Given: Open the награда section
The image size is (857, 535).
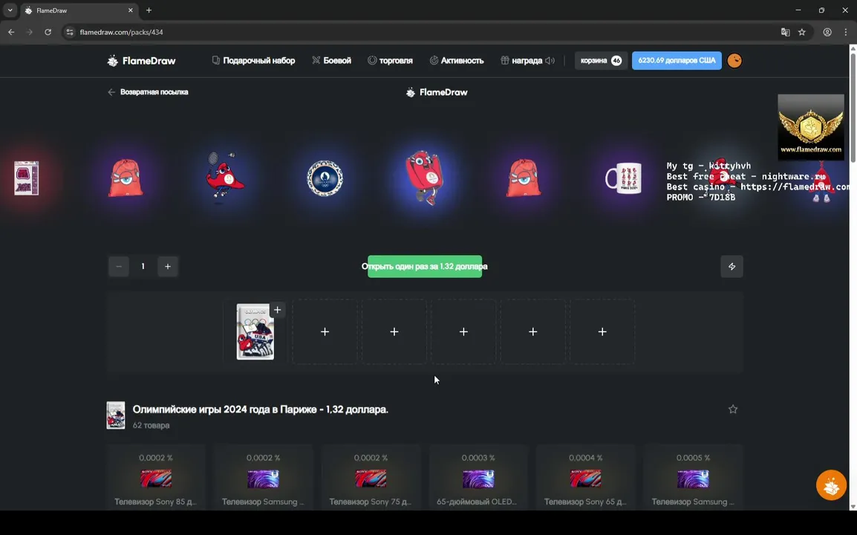Looking at the screenshot, I should [x=521, y=61].
